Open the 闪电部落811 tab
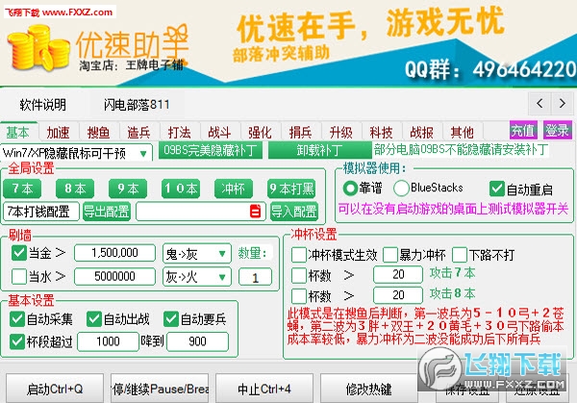577x403 pixels. (x=137, y=105)
